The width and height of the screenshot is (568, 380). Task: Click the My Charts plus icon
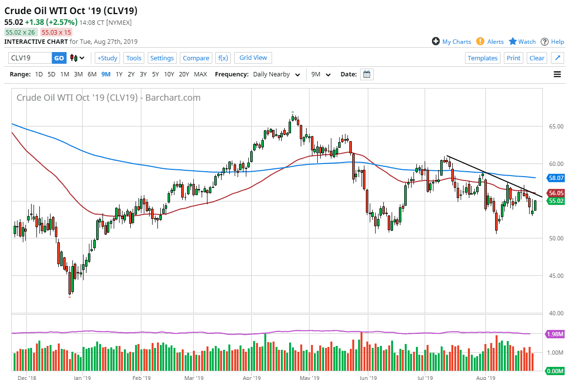tap(436, 41)
